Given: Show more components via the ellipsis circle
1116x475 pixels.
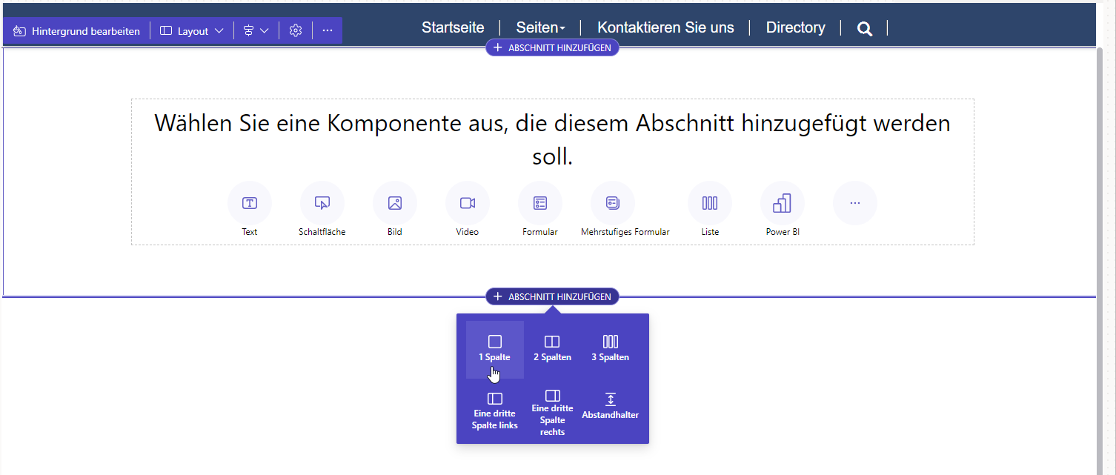Looking at the screenshot, I should click(855, 202).
